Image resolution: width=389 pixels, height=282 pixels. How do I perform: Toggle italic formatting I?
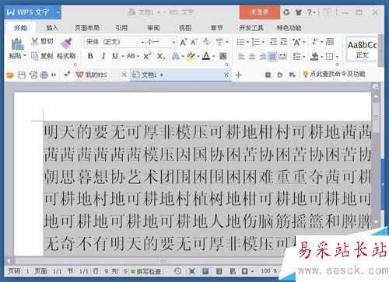[x=103, y=56]
